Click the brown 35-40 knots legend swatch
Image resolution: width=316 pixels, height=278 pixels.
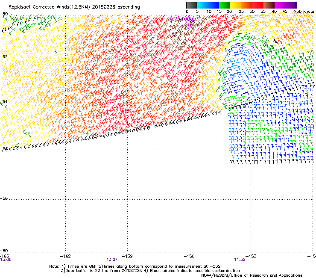click(269, 5)
